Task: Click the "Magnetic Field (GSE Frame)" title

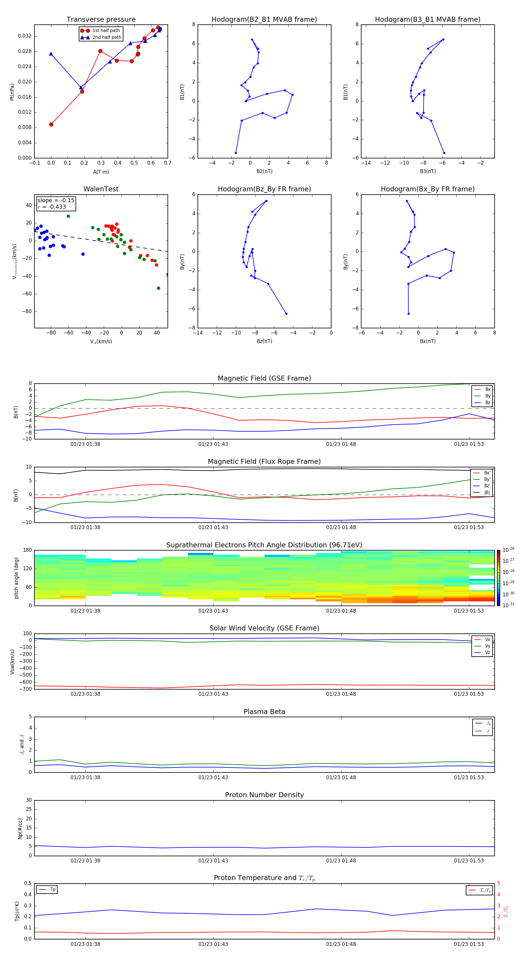Action: pyautogui.click(x=264, y=378)
